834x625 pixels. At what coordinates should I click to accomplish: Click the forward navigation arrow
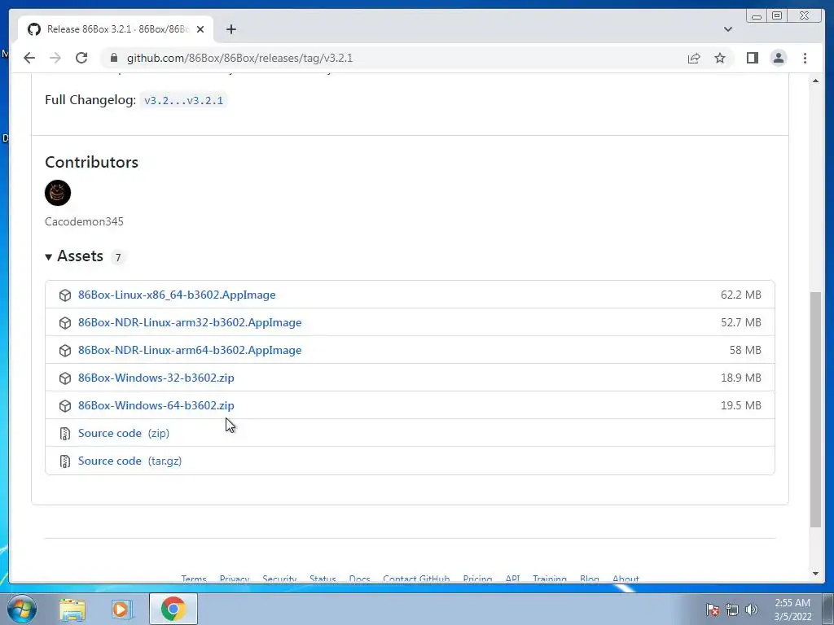pyautogui.click(x=55, y=58)
